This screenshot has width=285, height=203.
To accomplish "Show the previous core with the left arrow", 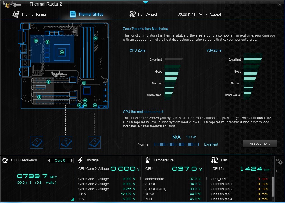I will (x=49, y=160).
